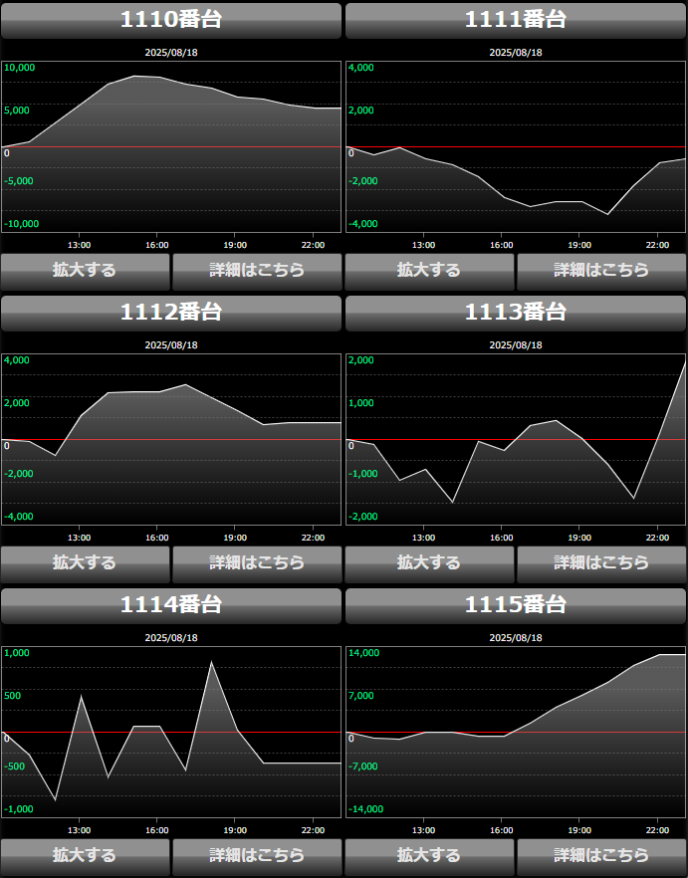Viewport: 688px width, 878px height.
Task: Click the -10,000 axis label in 1110 graph
Action: click(21, 224)
